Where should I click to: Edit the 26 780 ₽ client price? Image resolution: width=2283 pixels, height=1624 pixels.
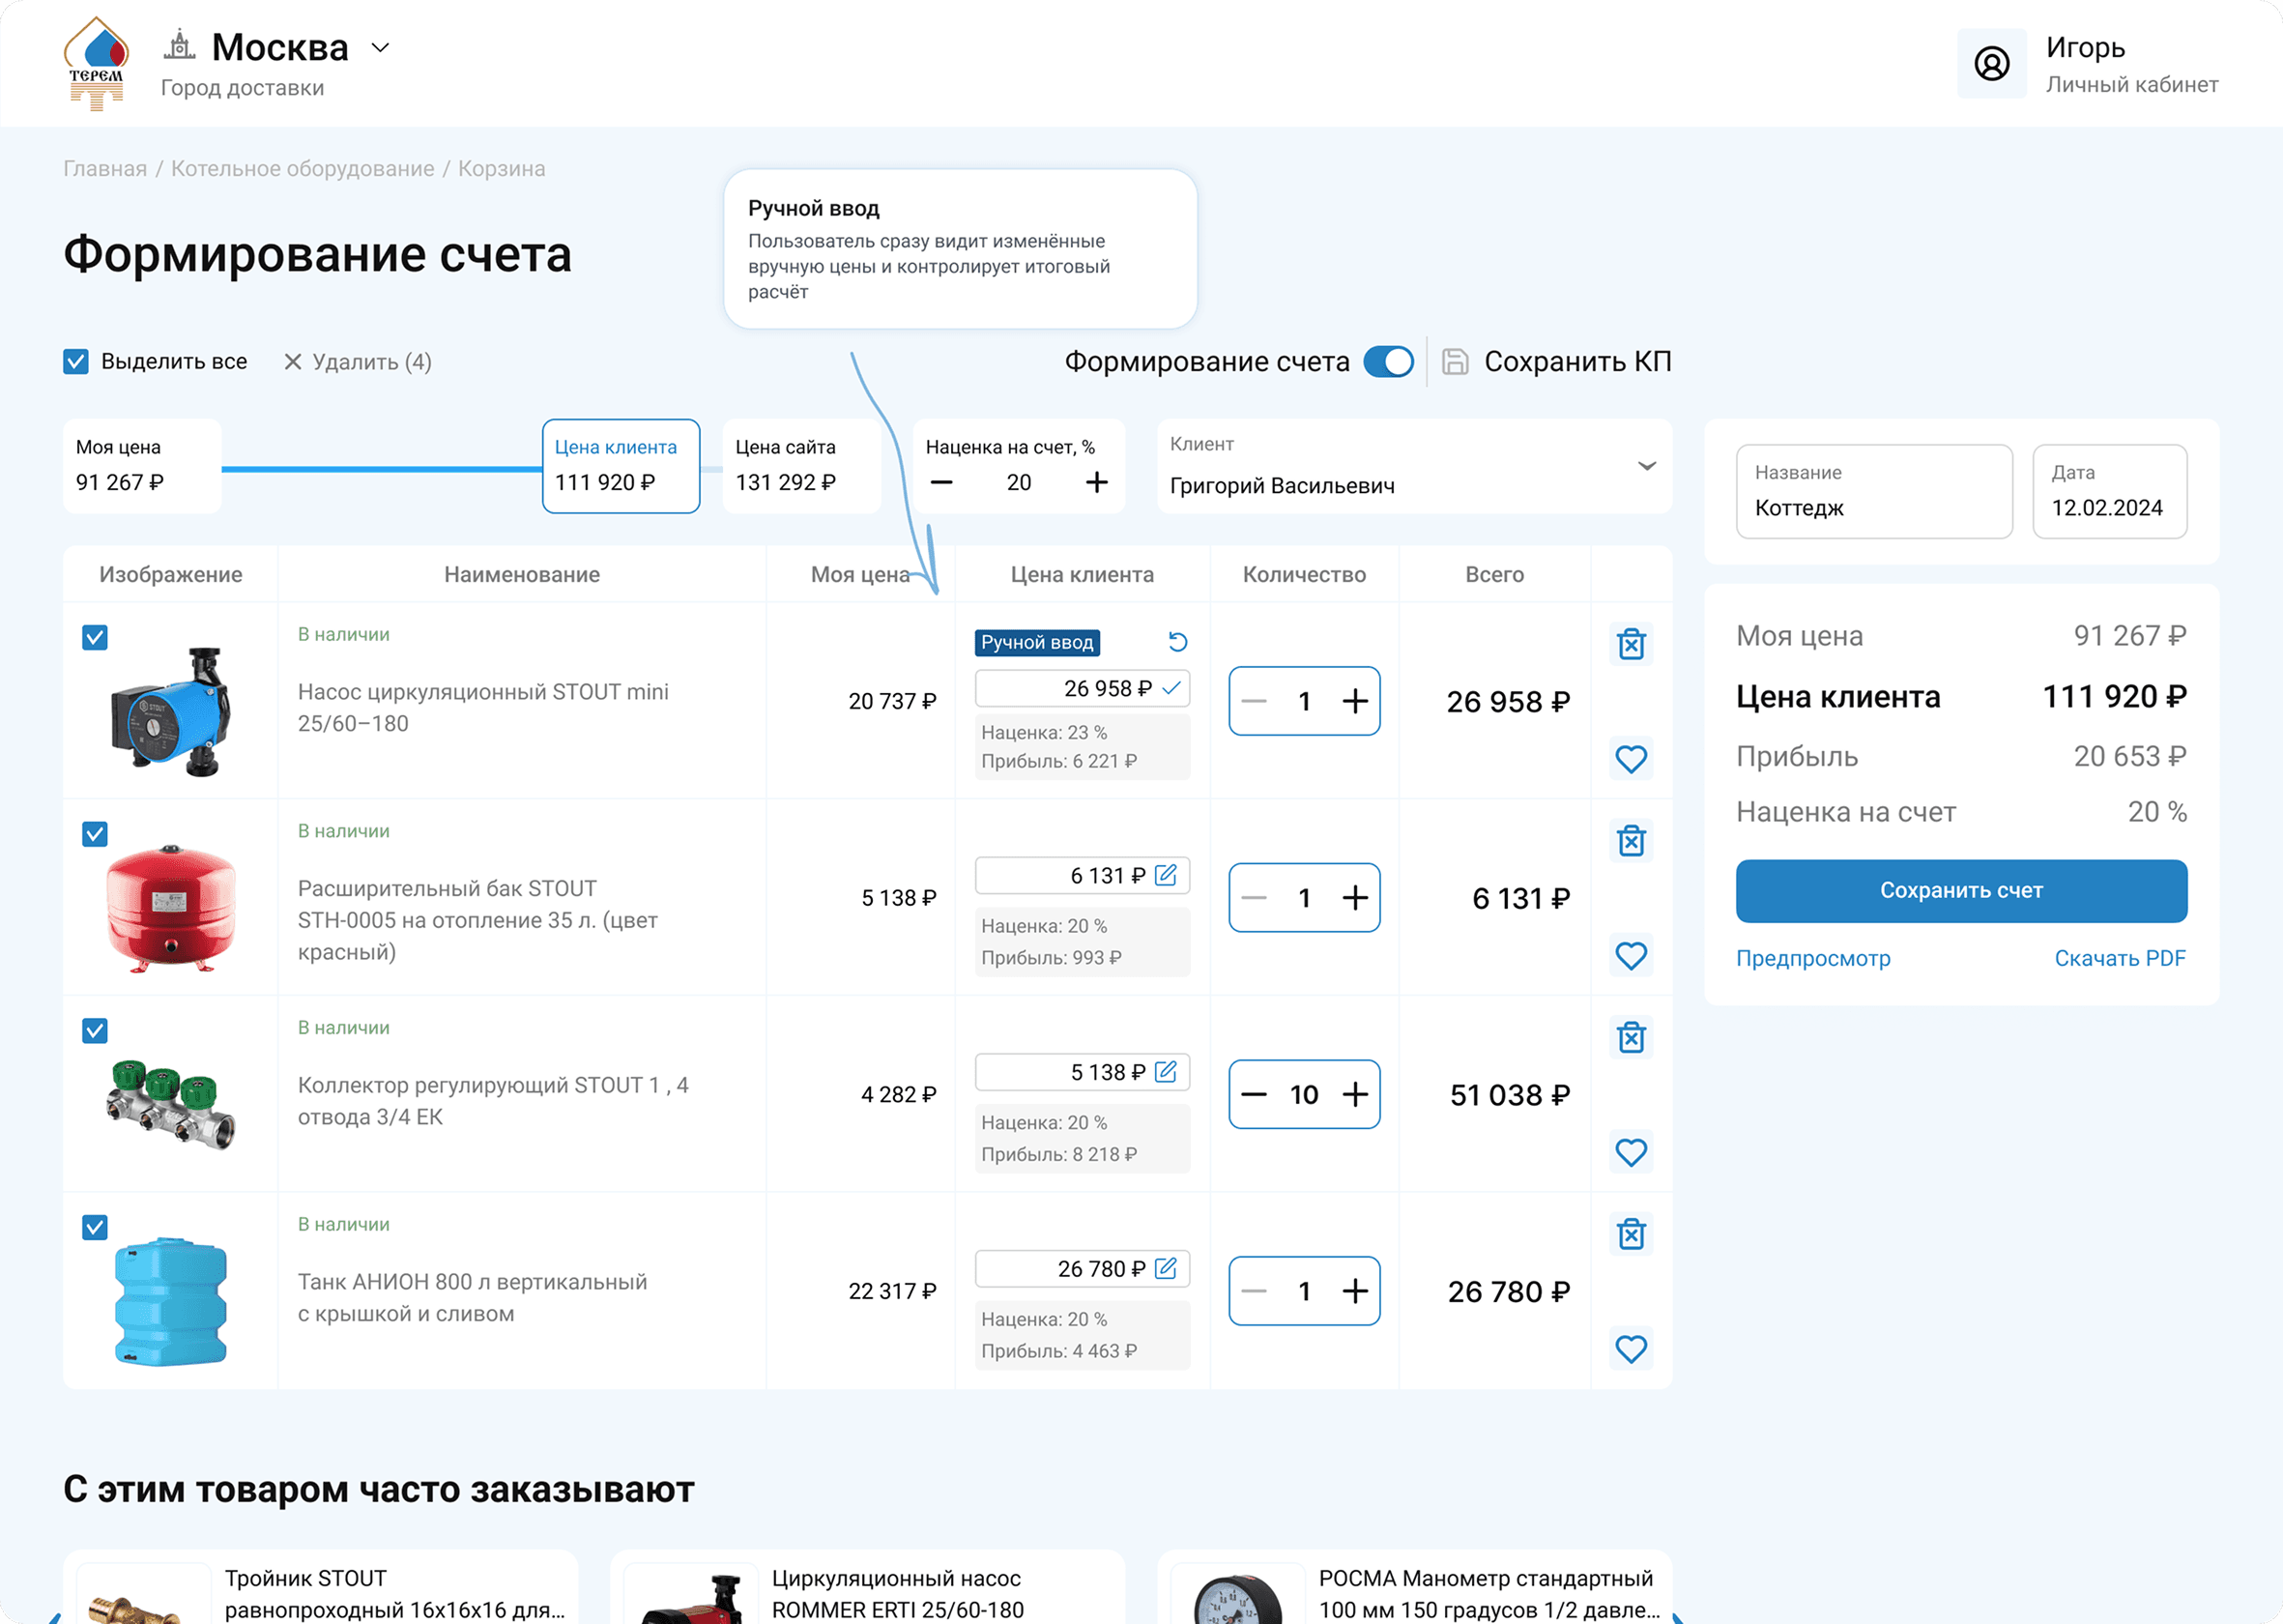pos(1166,1268)
